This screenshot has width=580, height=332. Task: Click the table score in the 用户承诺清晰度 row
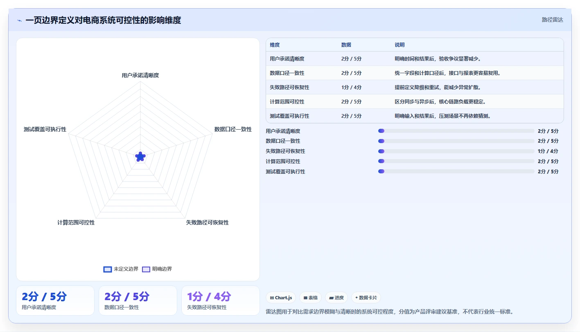351,59
